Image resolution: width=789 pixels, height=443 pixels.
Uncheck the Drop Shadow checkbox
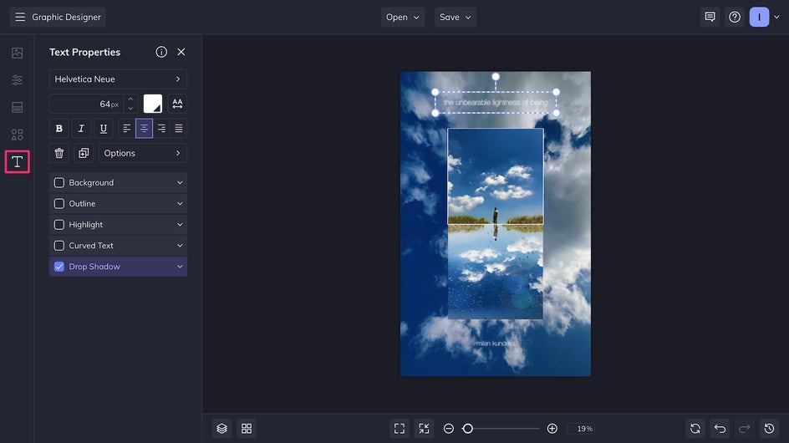click(x=59, y=267)
